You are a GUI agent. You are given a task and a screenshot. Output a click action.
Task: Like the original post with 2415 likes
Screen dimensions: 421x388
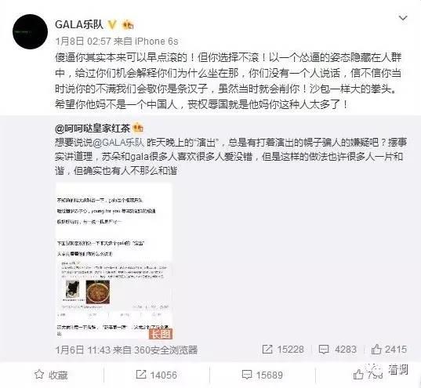(x=389, y=350)
